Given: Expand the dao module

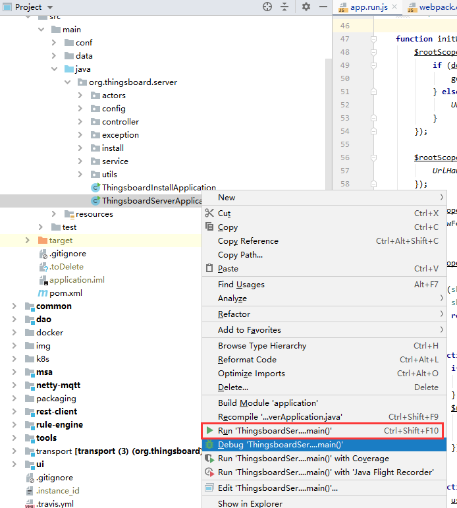Looking at the screenshot, I should [14, 320].
